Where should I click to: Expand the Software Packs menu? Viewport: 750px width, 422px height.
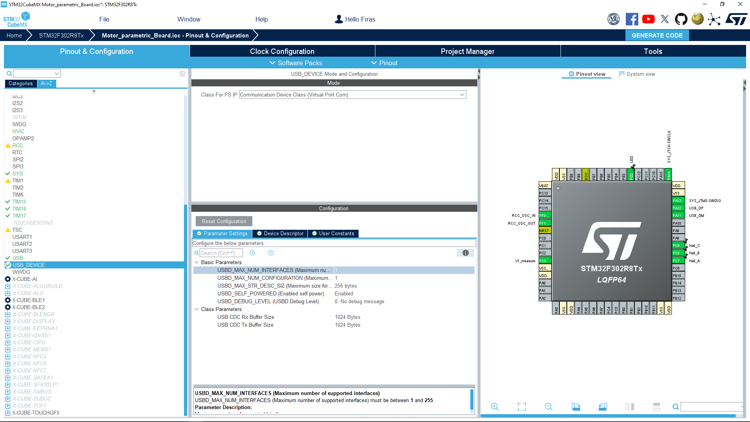tap(296, 63)
